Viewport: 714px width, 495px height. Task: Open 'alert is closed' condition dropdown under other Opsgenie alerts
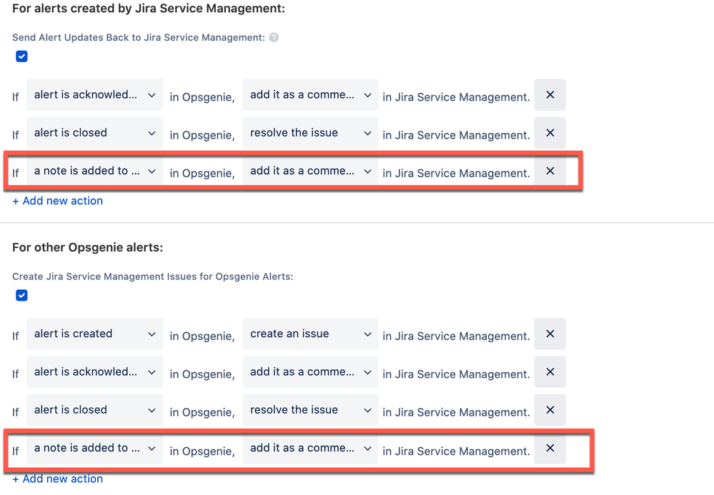coord(95,410)
